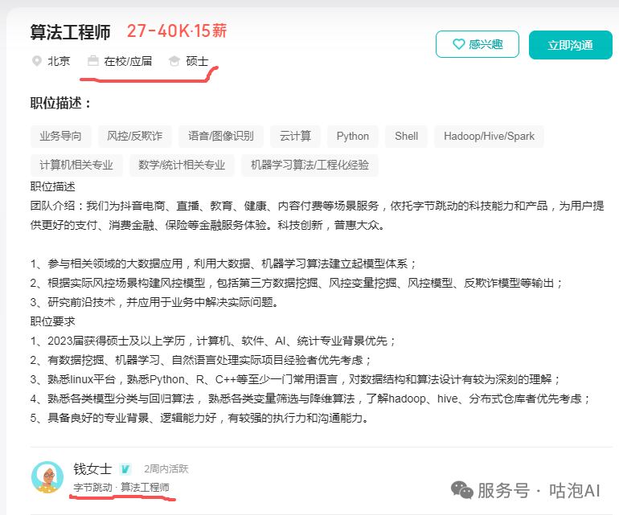Image resolution: width=619 pixels, height=515 pixels.
Task: Select the 机器学习算法/工程化经验 tag
Action: [309, 165]
